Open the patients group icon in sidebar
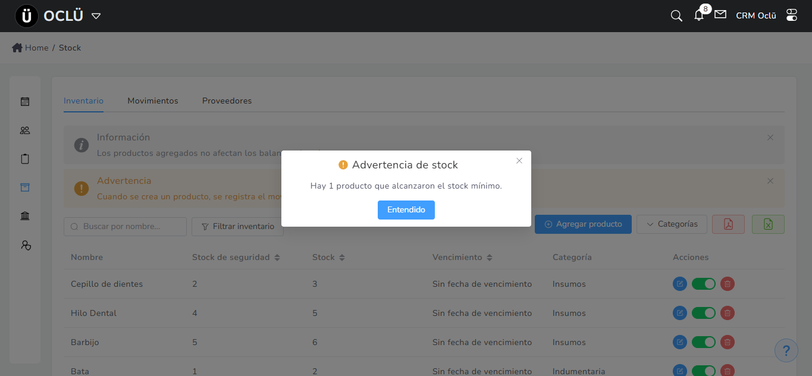812x376 pixels. tap(25, 130)
